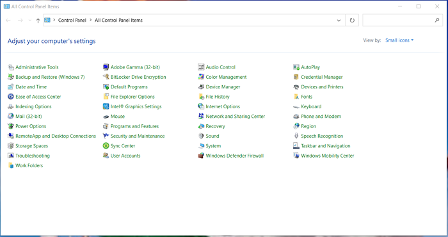This screenshot has width=448, height=237.
Task: Open the Sound speaker icon
Action: 201,136
